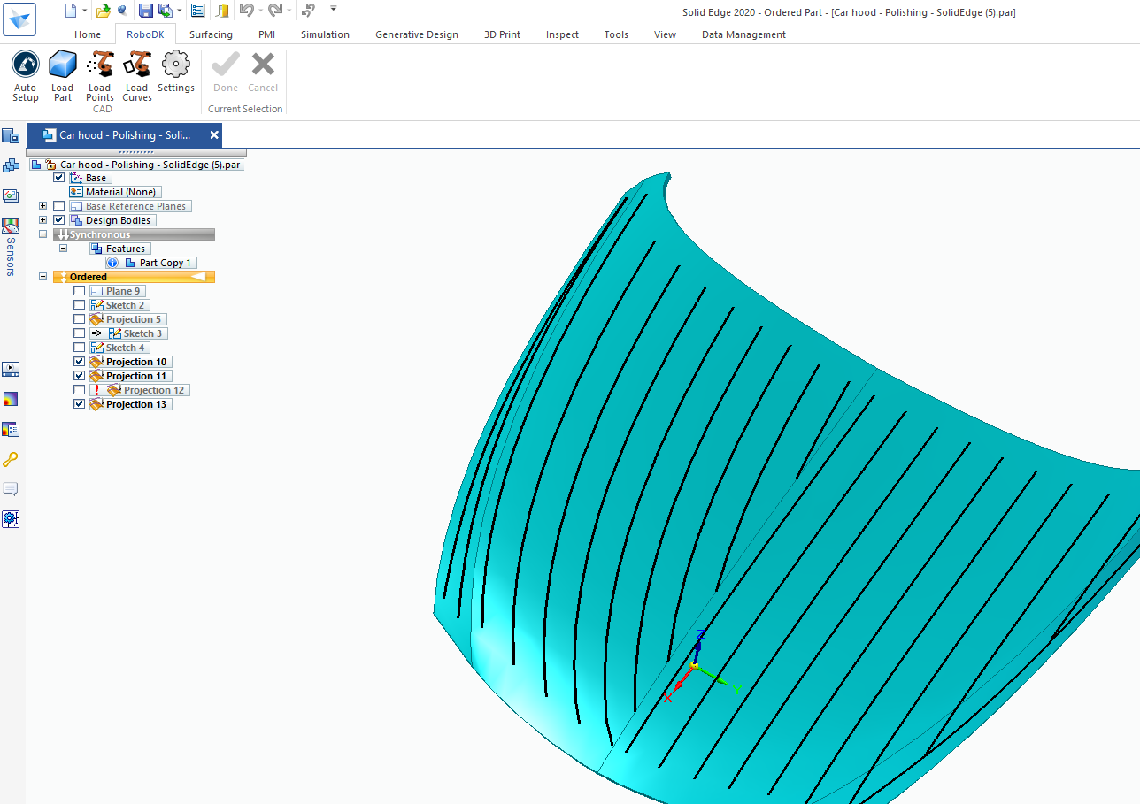Open the Undo history dropdown arrow
This screenshot has width=1140, height=804.
pos(259,11)
